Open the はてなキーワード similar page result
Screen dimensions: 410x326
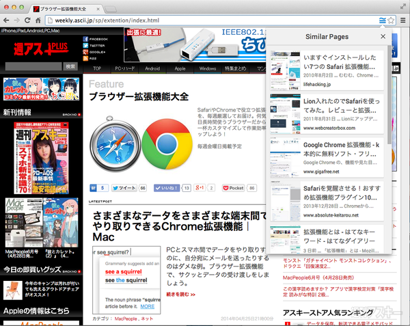(327, 239)
